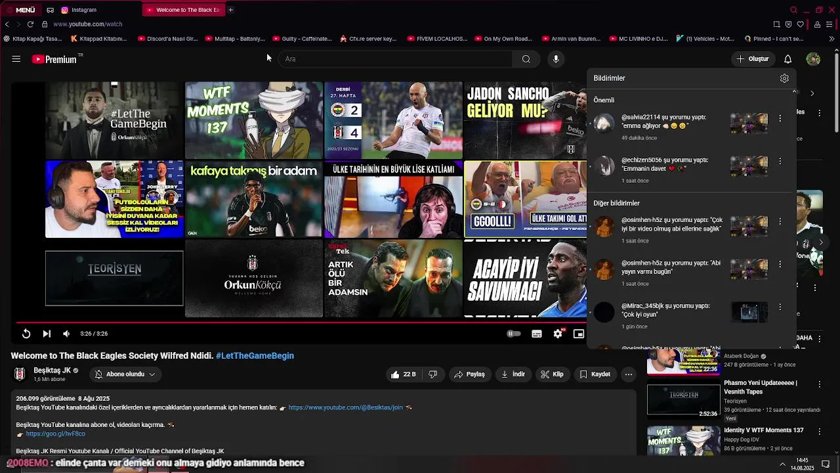Switch to miniplayer mode
This screenshot has width=840, height=473.
579,334
